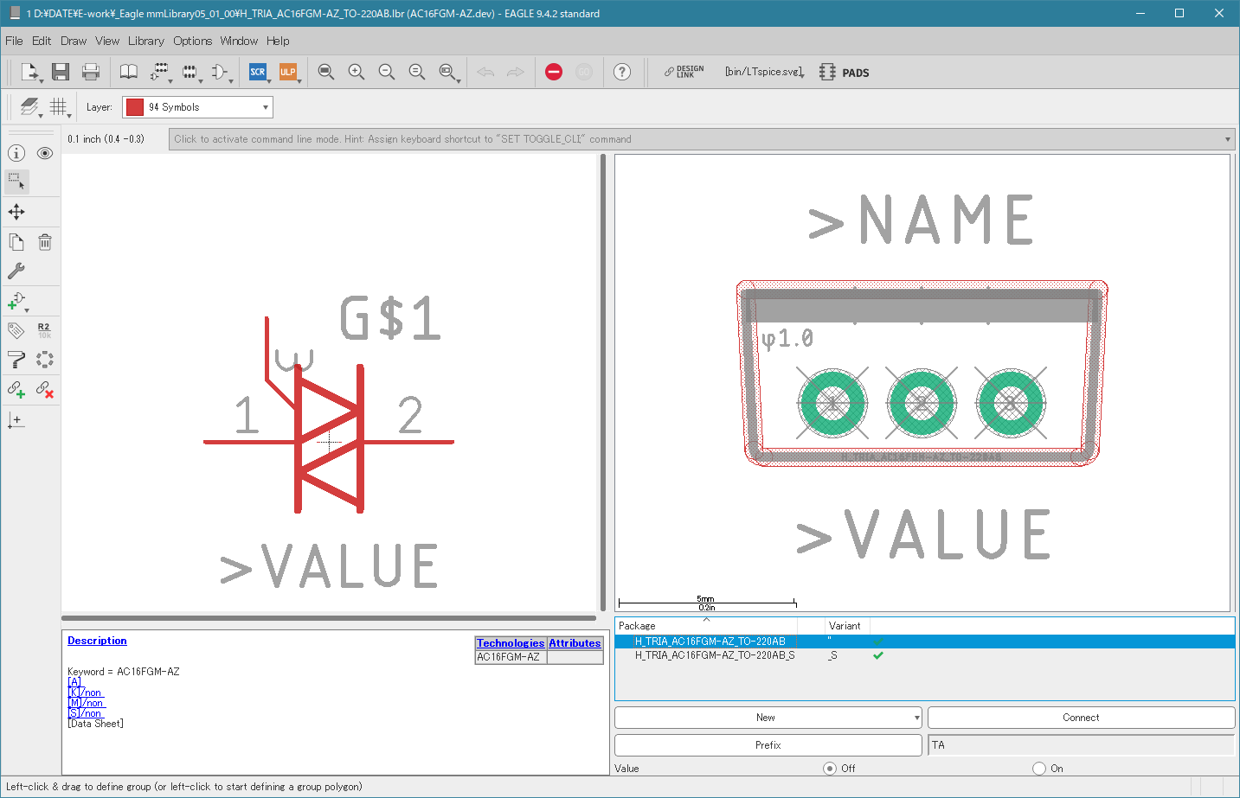The image size is (1240, 798).
Task: Zoom in with the plus magnifier
Action: [357, 72]
